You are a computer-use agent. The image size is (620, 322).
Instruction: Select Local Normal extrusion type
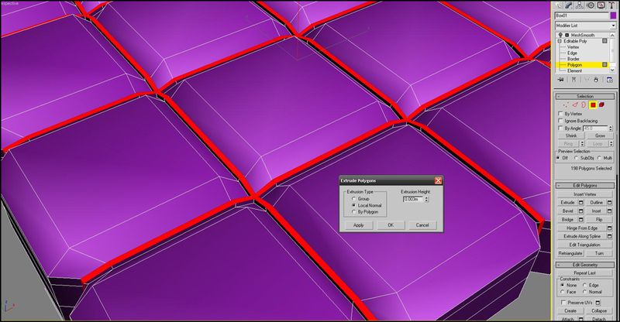[354, 205]
